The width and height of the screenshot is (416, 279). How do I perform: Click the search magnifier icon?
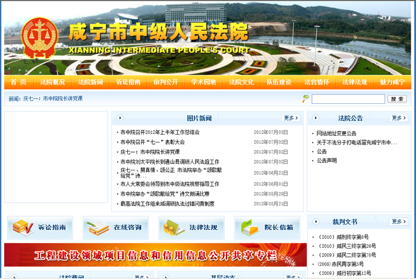pyautogui.click(x=305, y=99)
